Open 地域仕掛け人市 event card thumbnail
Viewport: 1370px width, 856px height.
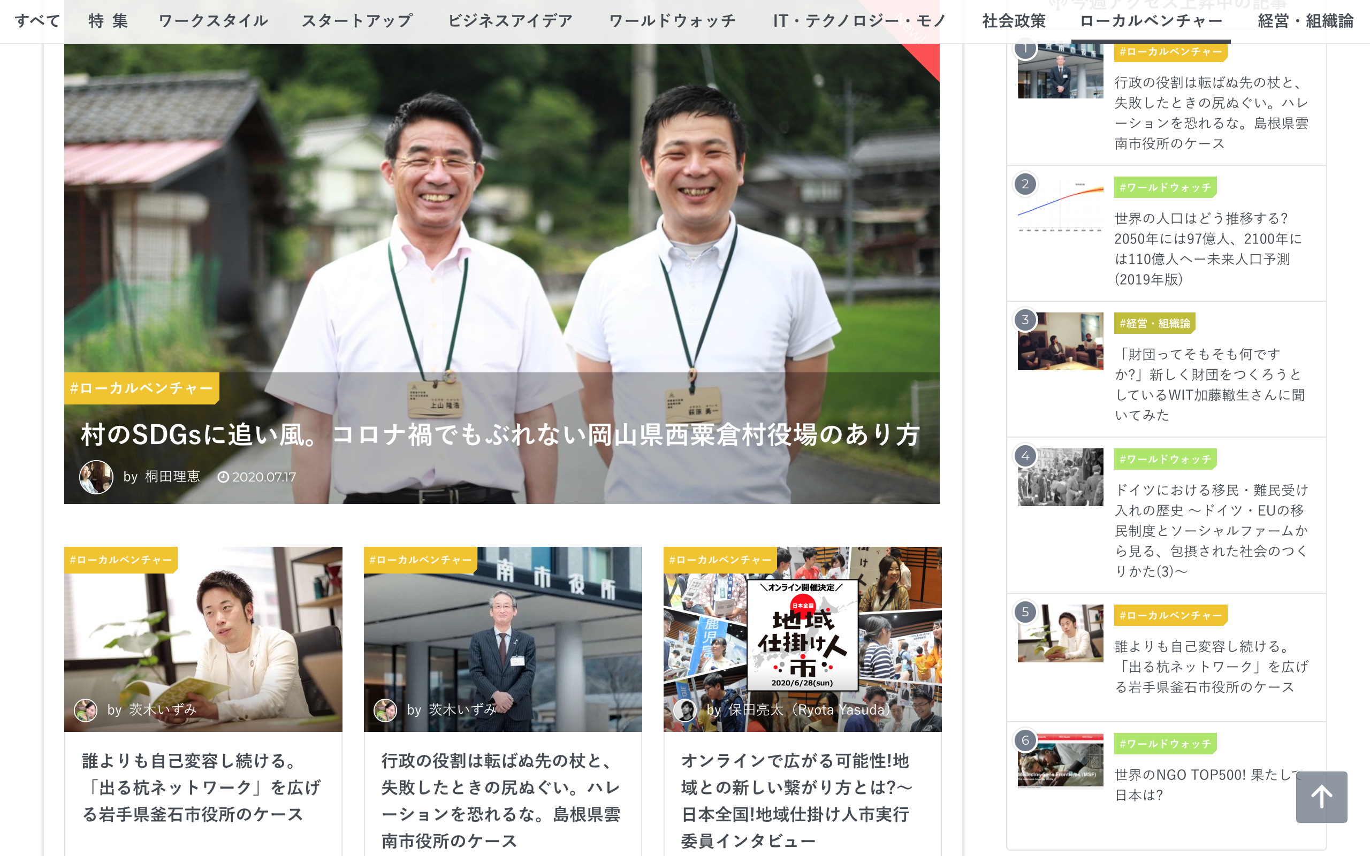click(x=803, y=639)
